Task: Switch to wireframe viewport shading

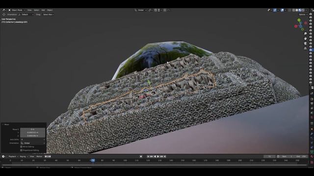Action: click(294, 10)
